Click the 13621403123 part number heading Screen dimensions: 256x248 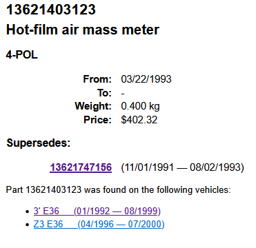(x=51, y=10)
